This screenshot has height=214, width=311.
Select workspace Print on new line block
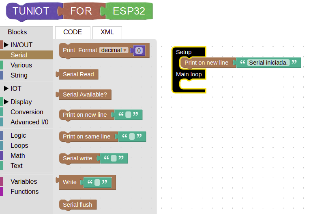206,63
